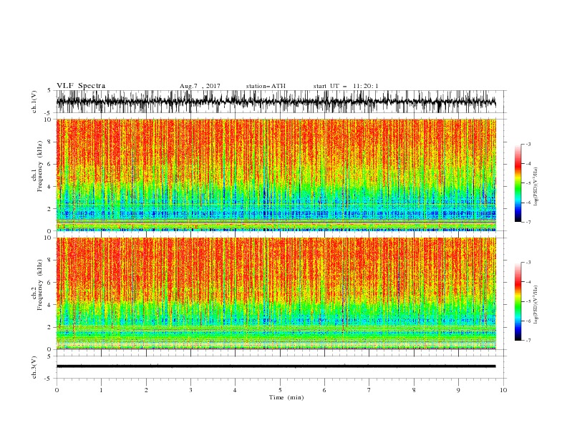Viewport: 567px width, 438px height.
Task: Click ch.1 frequency axis tick "8"
Action: pos(49,142)
